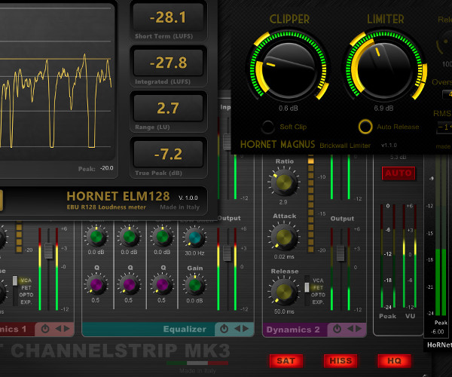Toggle the Dynamics 1 power icon
Screen dimensions: 452x377
pos(45,329)
